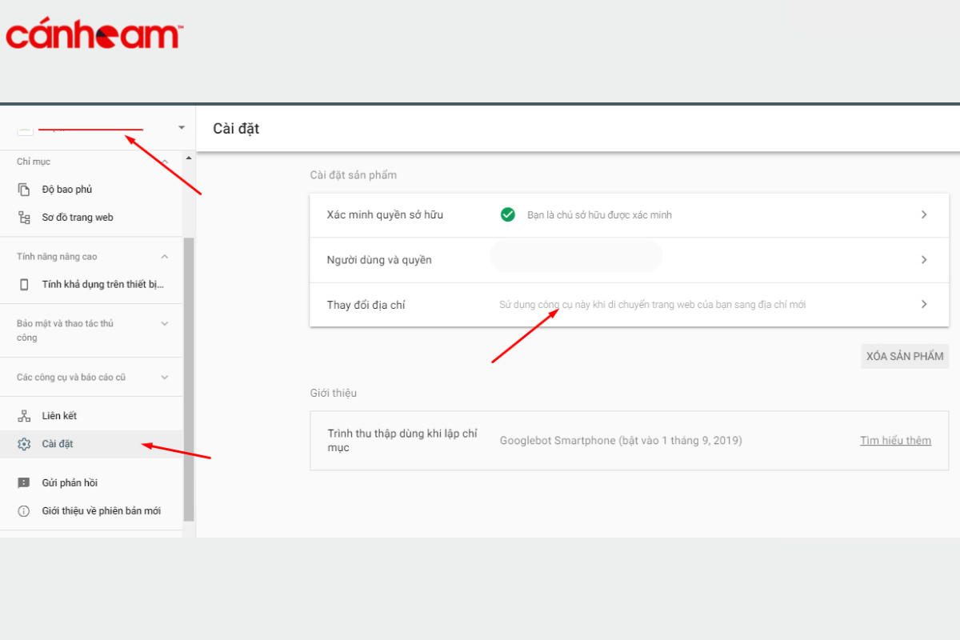Click the Sơ đồ trang web sitemap icon
The width and height of the screenshot is (960, 640).
coord(24,218)
